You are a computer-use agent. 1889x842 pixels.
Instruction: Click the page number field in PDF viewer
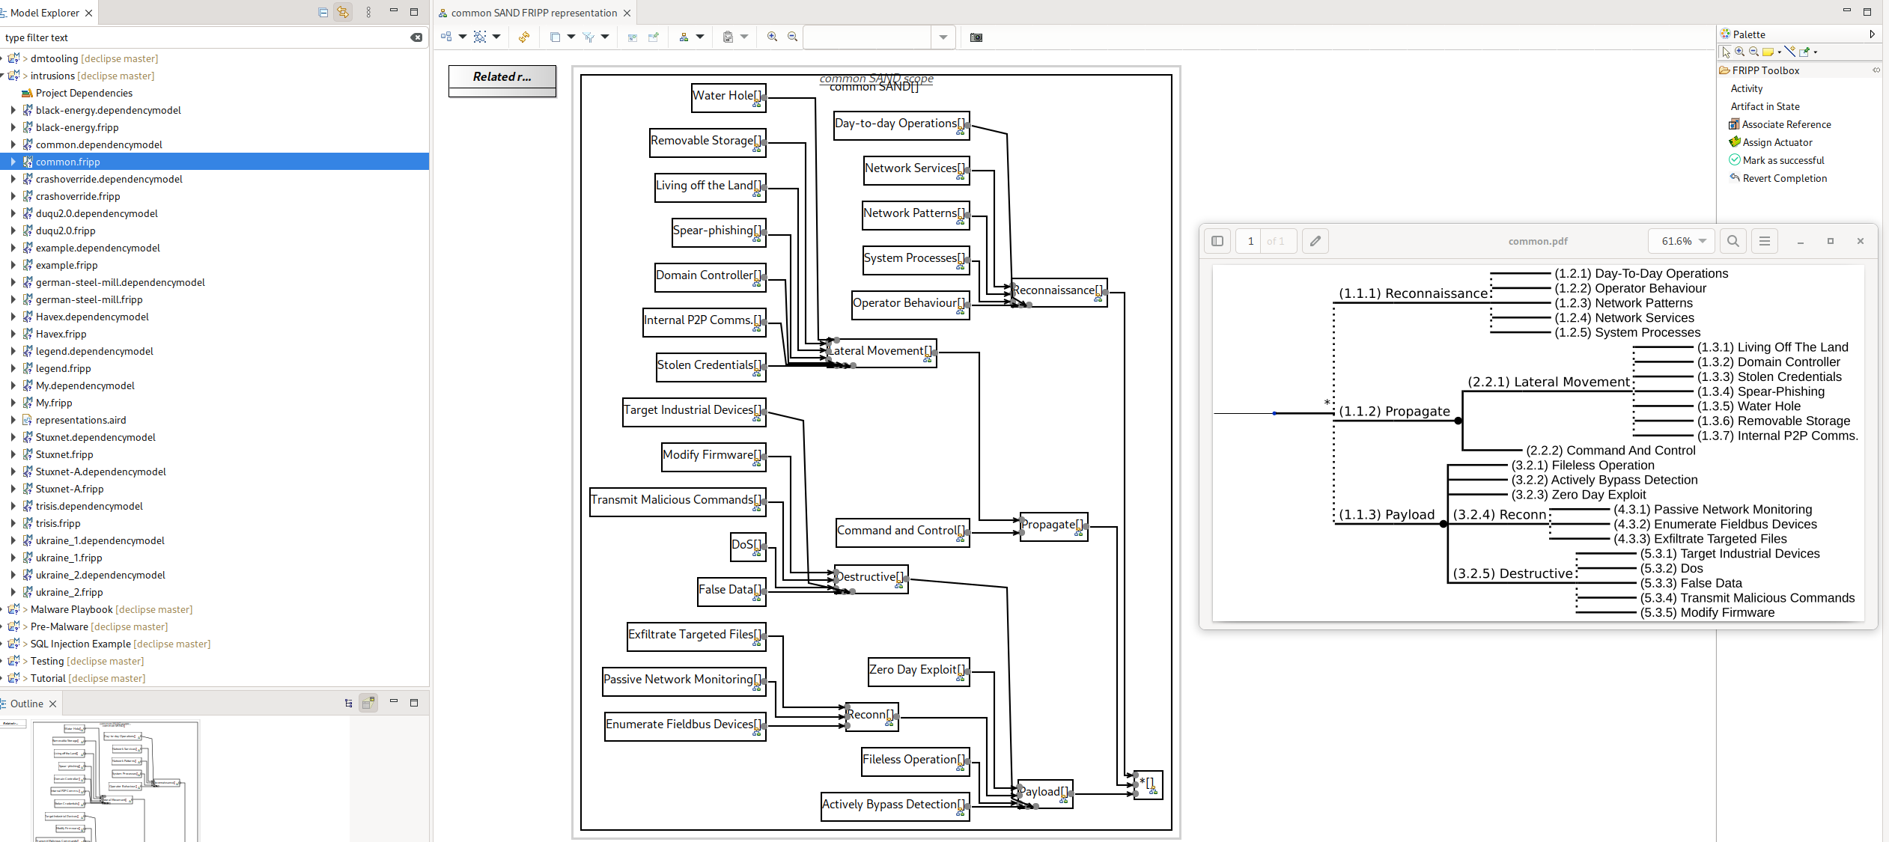pos(1250,241)
